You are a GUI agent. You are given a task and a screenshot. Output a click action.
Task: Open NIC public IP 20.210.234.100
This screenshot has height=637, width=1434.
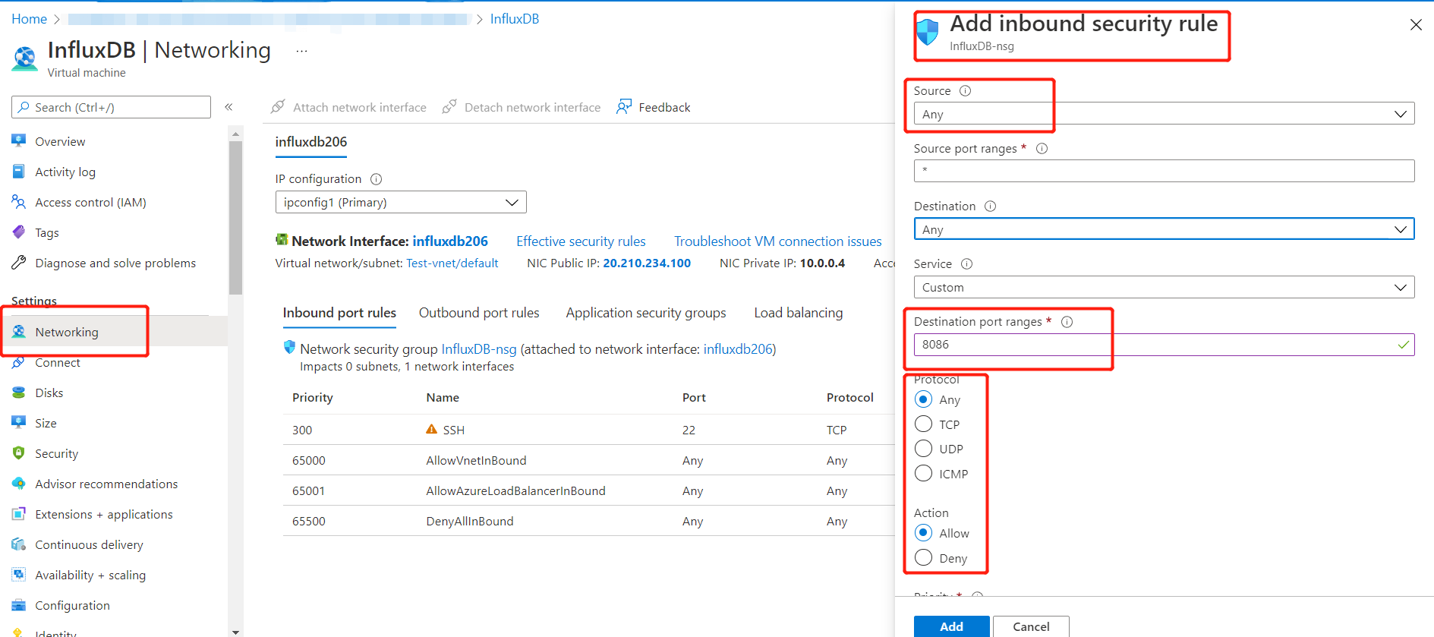point(647,263)
